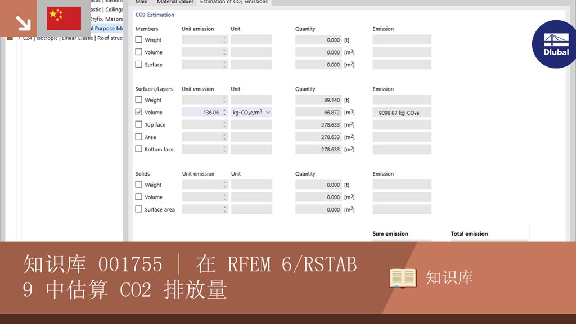The width and height of the screenshot is (576, 324).
Task: Switch to the Material Values tab
Action: coord(175,2)
